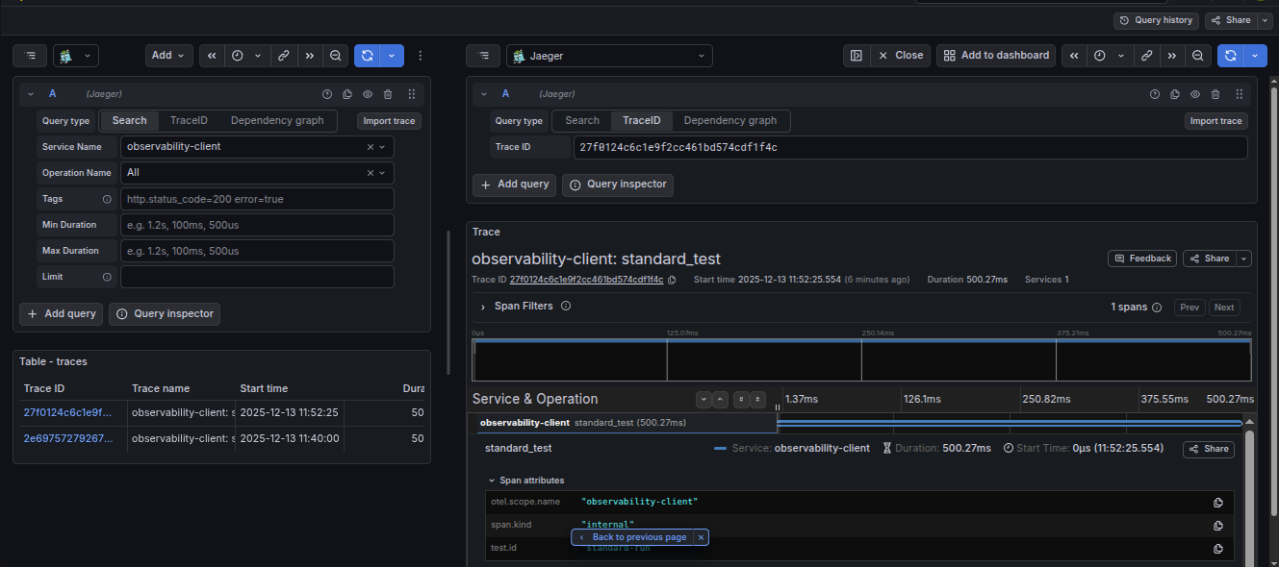This screenshot has height=567, width=1279.
Task: Run query with left pane refresh button
Action: click(x=367, y=56)
